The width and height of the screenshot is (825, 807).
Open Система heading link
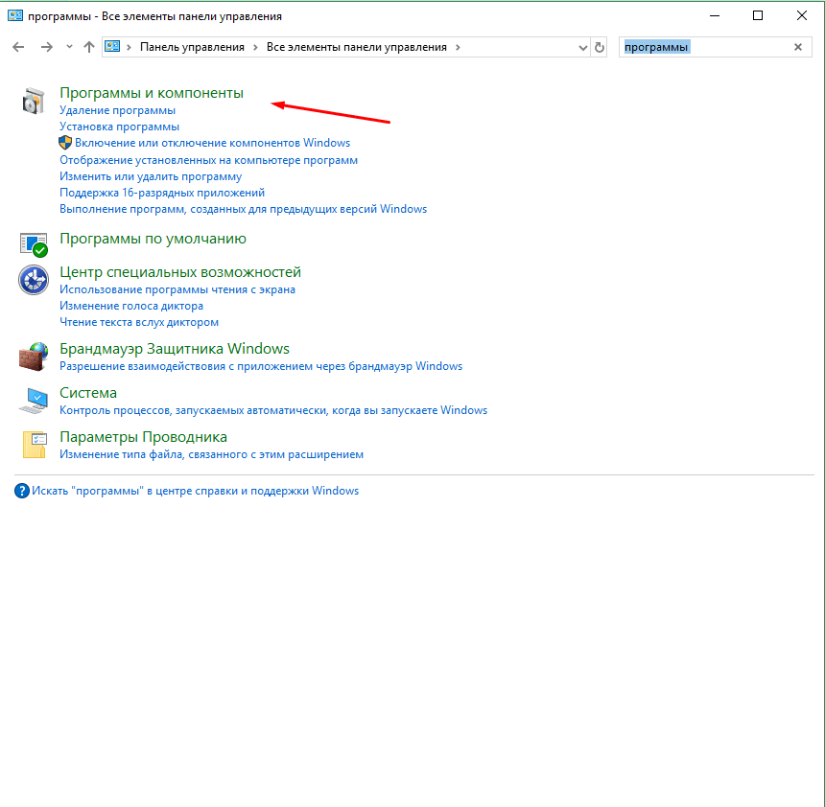click(x=88, y=393)
